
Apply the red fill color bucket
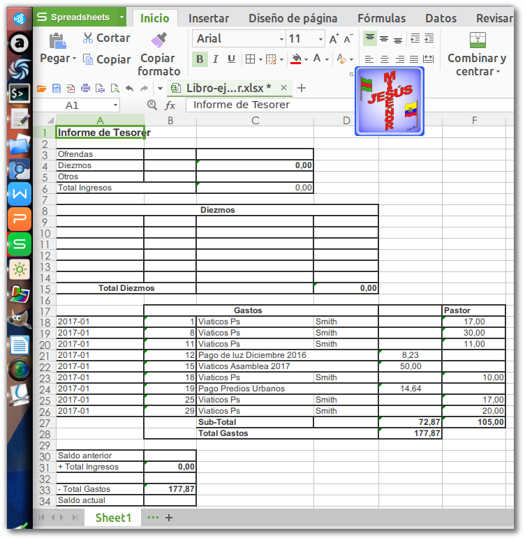click(296, 59)
